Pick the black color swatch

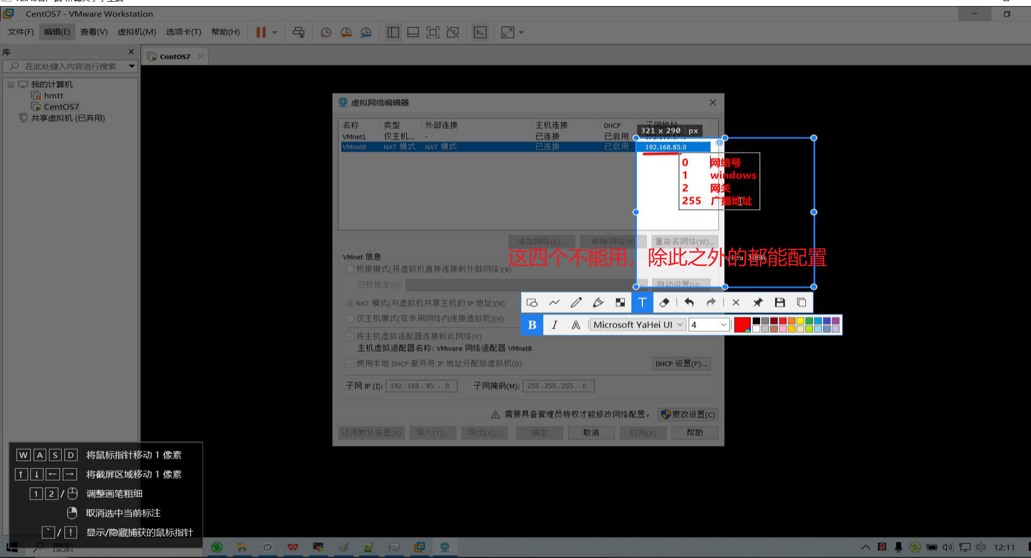pyautogui.click(x=756, y=321)
